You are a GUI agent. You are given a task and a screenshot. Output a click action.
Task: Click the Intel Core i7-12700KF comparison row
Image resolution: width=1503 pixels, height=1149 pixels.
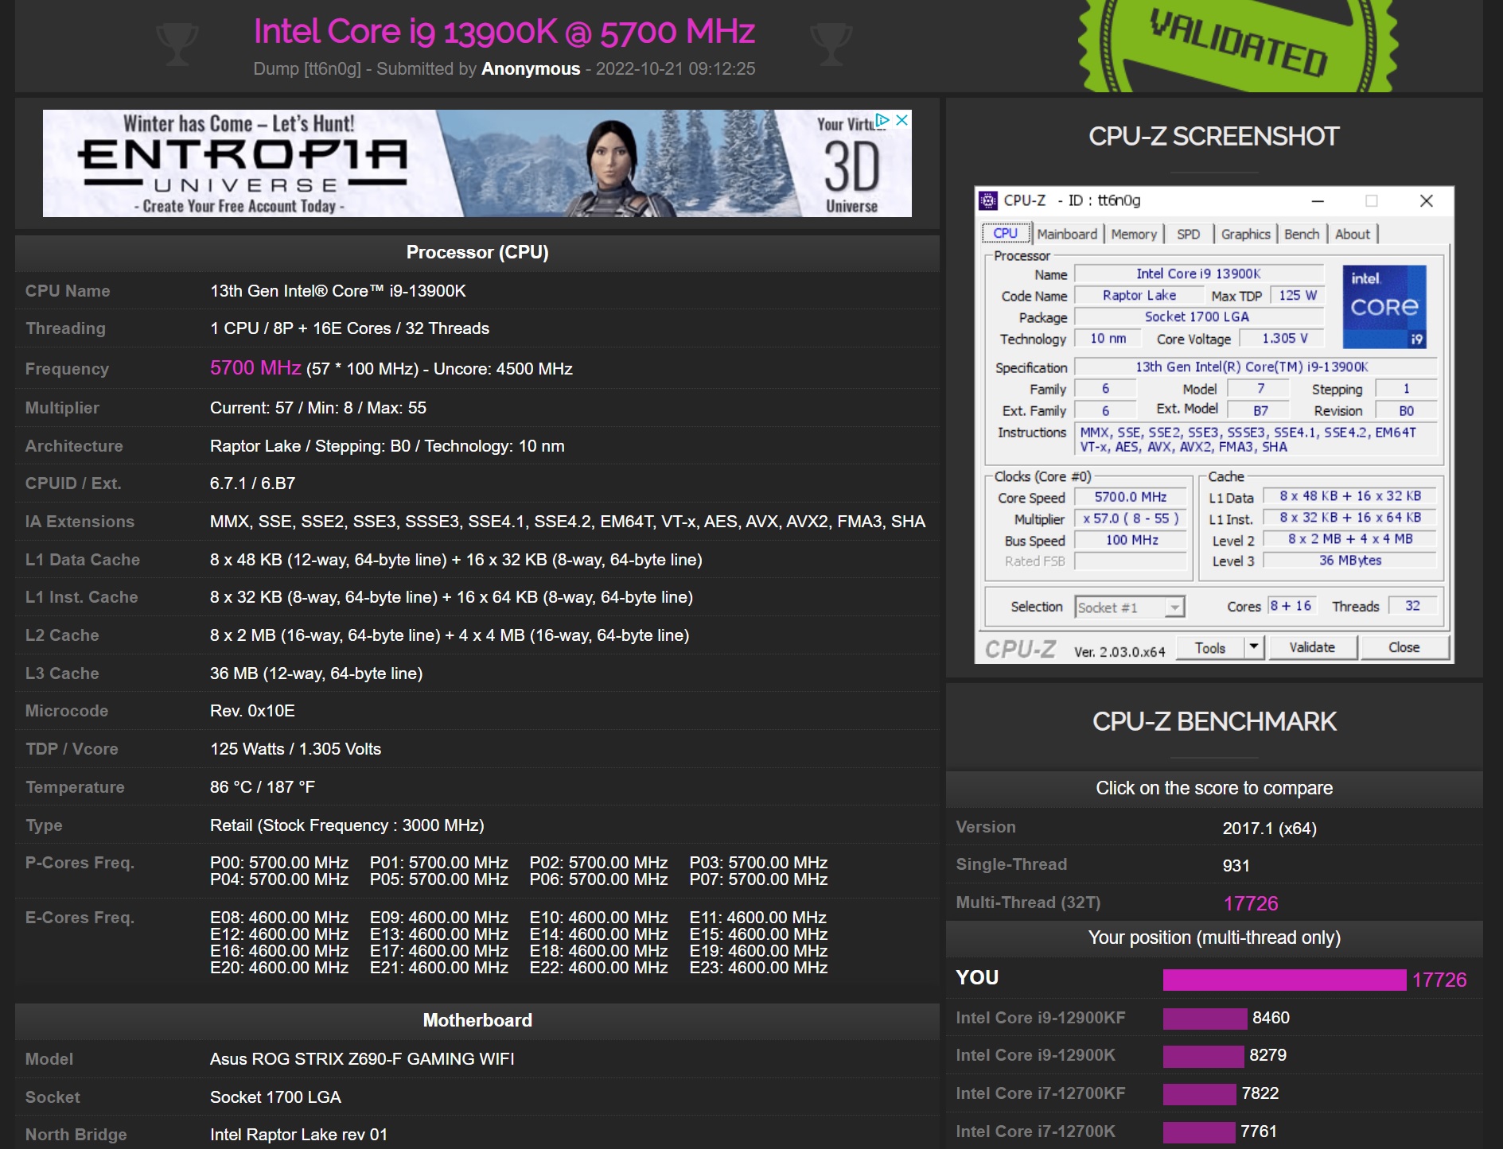[x=1213, y=1093]
